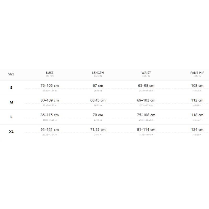
Task: Click the LENGTH column header
Action: [98, 73]
